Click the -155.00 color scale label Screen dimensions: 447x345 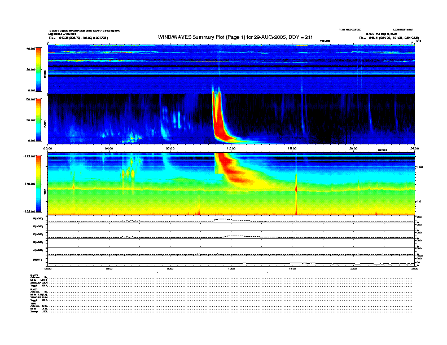[x=29, y=211]
